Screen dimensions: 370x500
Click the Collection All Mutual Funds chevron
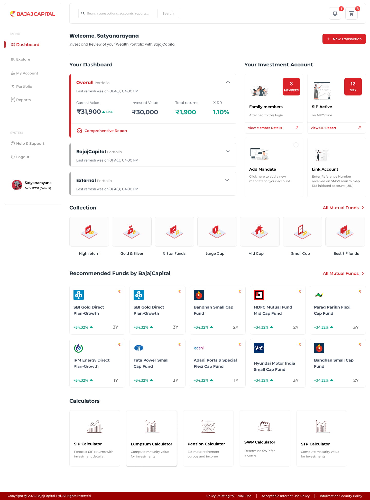(x=363, y=208)
